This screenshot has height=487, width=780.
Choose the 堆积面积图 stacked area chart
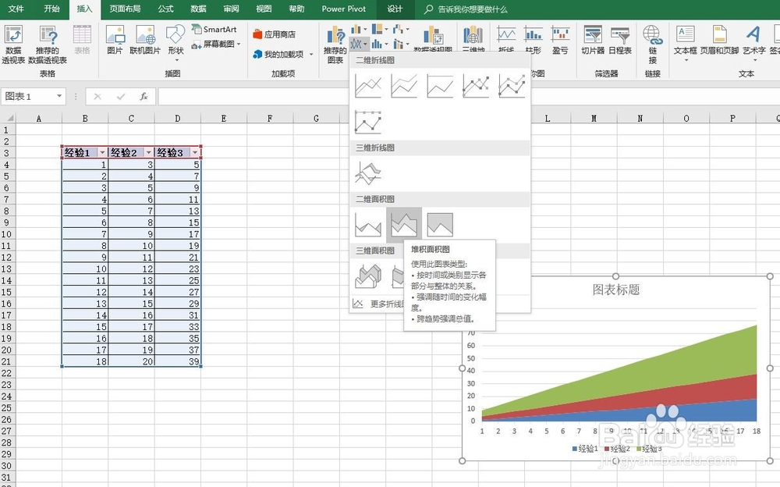404,224
